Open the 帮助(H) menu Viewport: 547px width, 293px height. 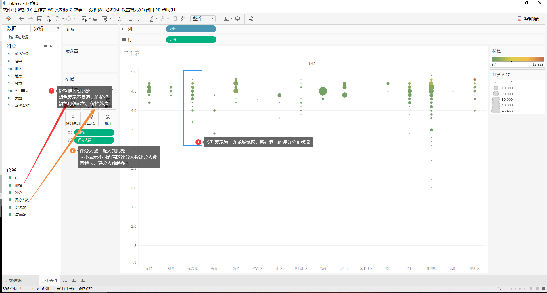click(169, 10)
